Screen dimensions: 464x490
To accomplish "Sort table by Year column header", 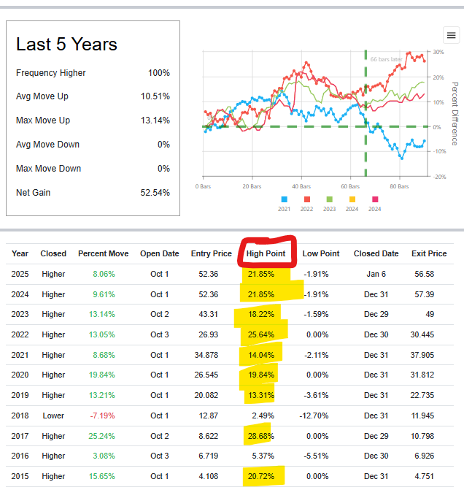I will click(x=20, y=253).
